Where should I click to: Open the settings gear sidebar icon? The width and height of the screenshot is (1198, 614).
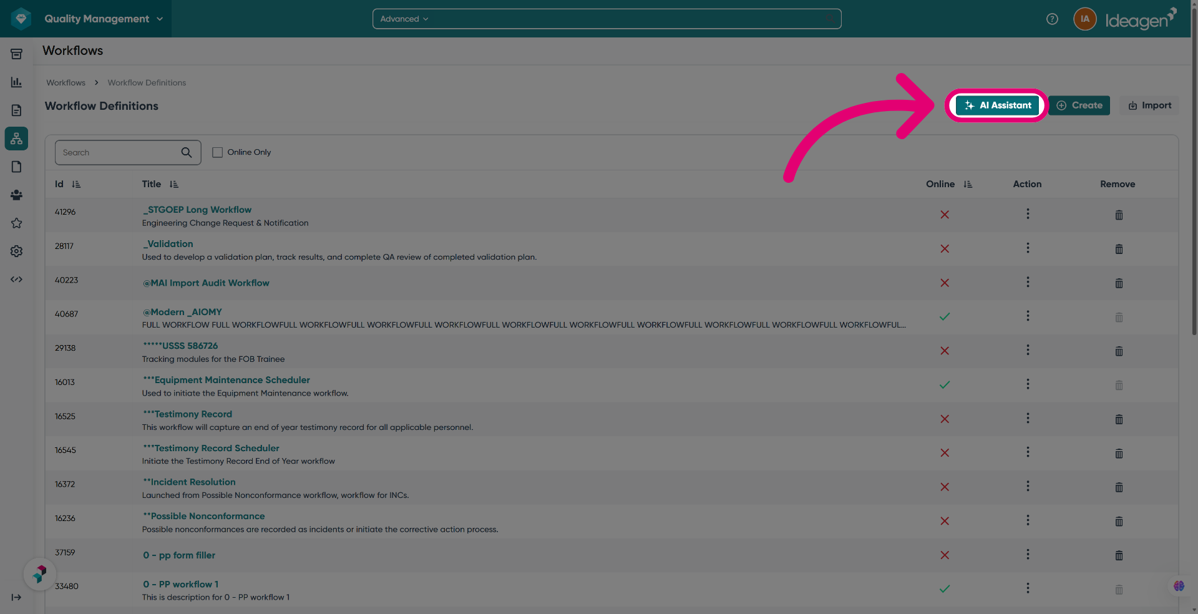point(16,251)
